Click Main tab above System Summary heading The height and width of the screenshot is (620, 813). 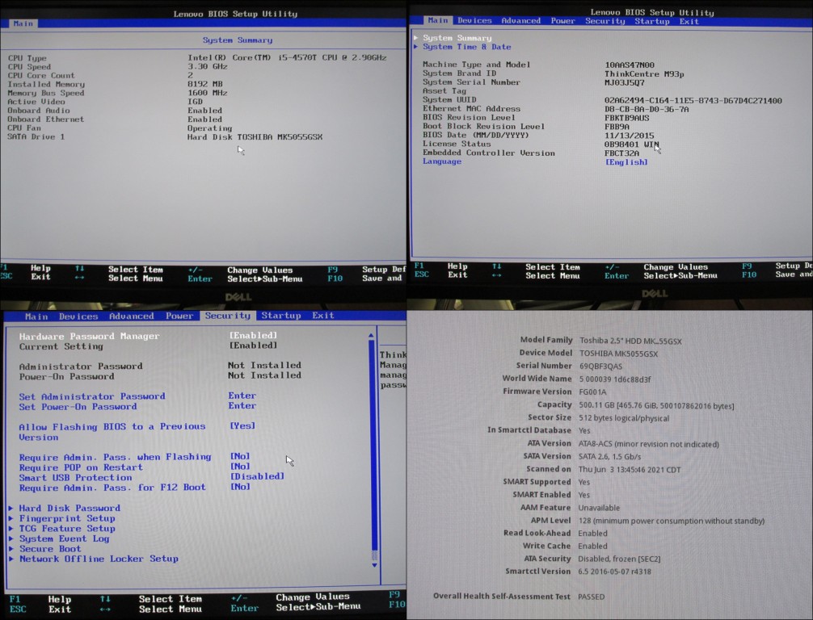23,23
